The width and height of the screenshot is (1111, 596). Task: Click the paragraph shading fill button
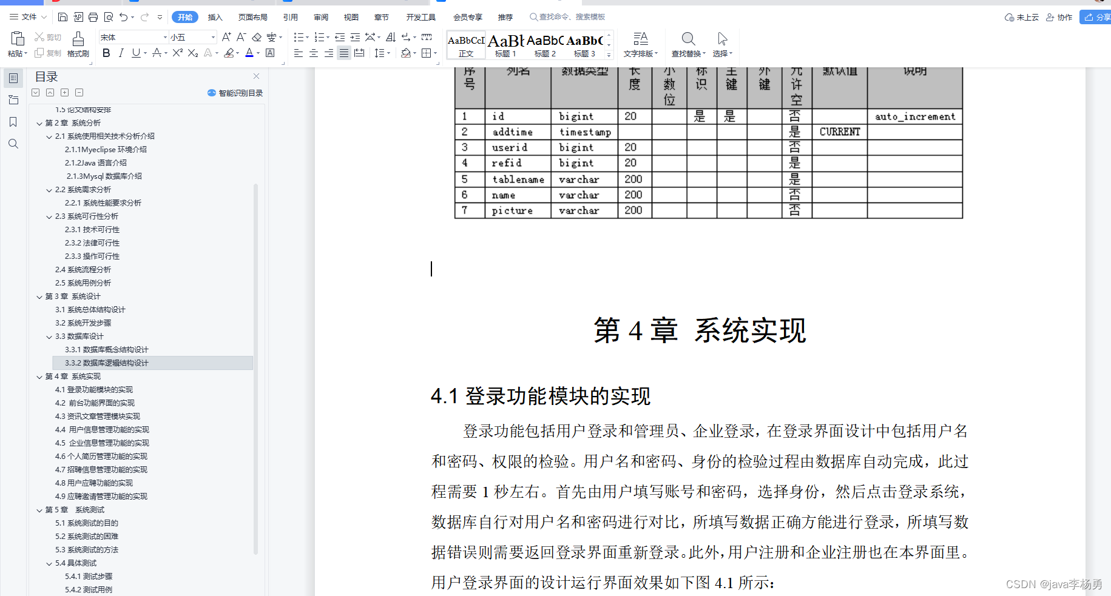406,53
